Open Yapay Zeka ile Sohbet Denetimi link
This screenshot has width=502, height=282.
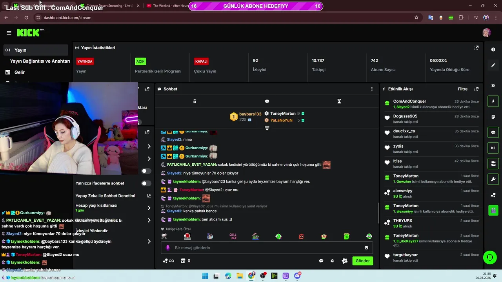[149, 196]
